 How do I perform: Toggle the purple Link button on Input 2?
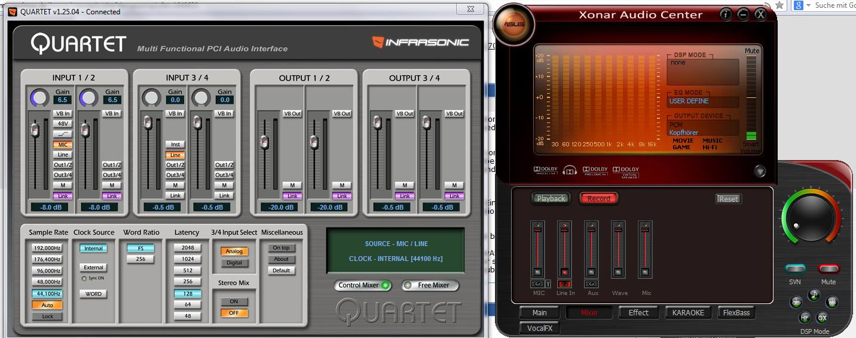(x=112, y=196)
